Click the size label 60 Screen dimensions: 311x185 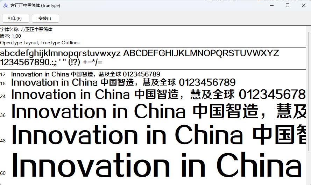click(3, 173)
